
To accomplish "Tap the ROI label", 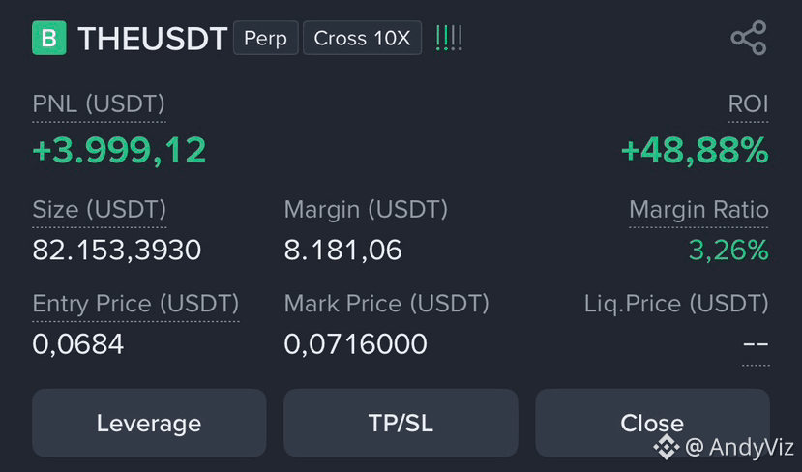I will (748, 103).
